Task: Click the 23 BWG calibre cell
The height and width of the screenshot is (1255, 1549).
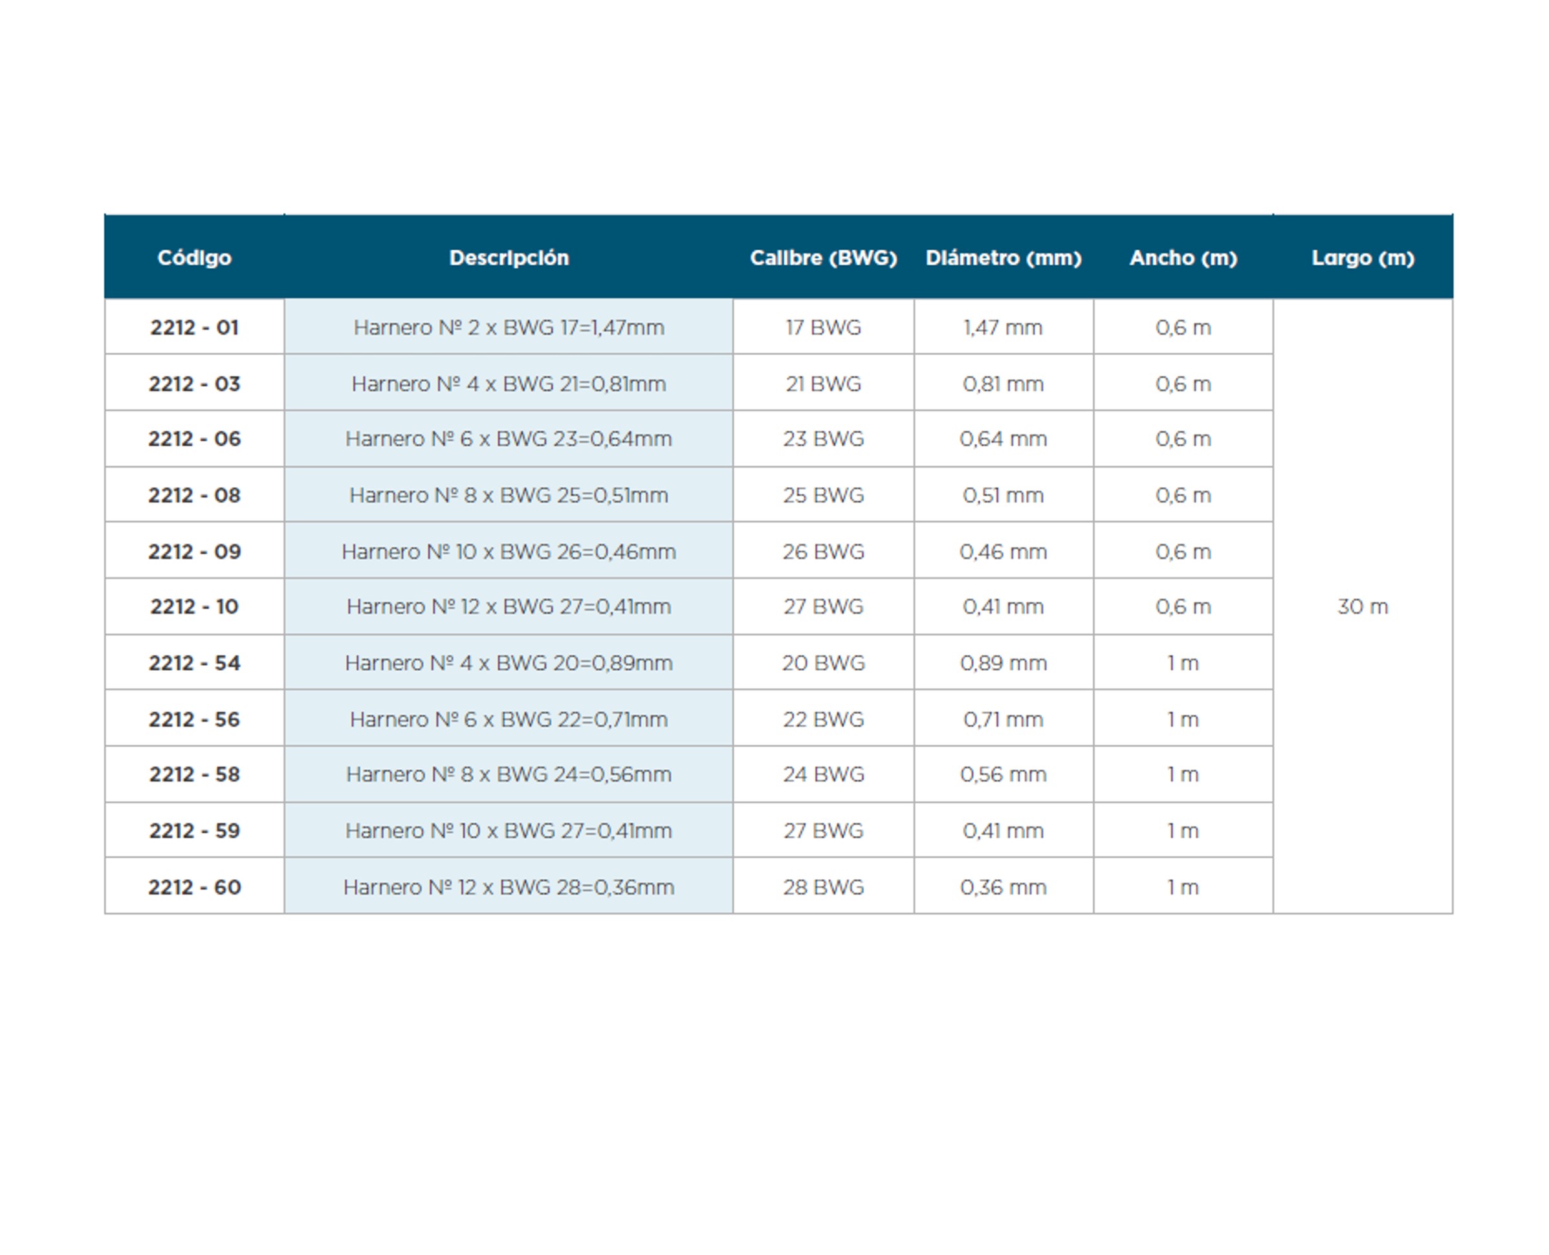Action: click(823, 439)
